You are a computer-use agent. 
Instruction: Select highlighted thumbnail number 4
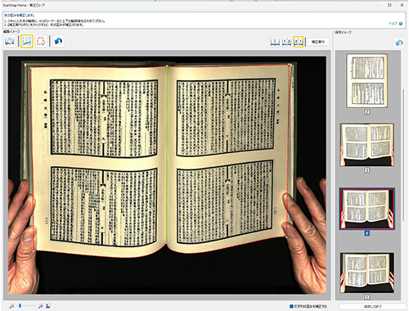(x=367, y=209)
